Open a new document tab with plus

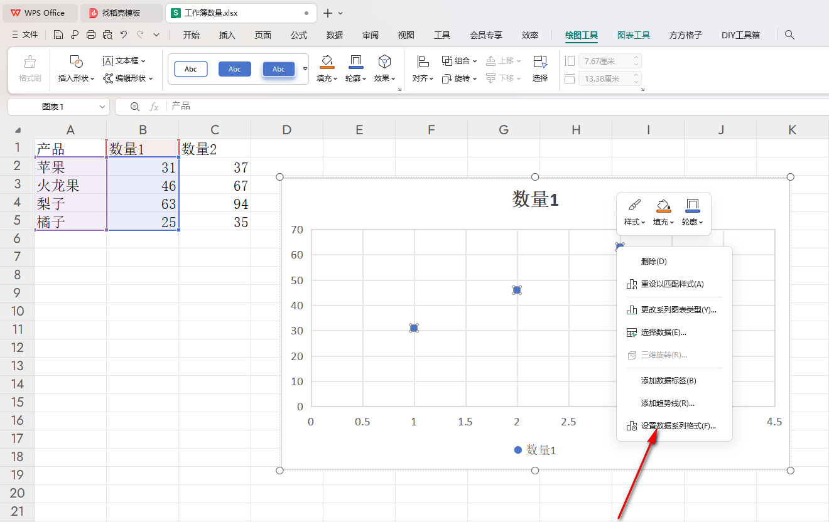coord(327,13)
